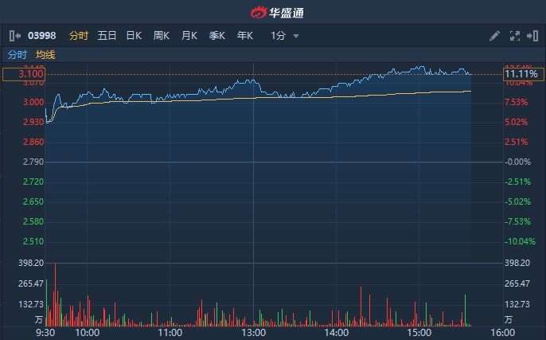Click the collapse sidebar icon beside 03998

(14, 36)
